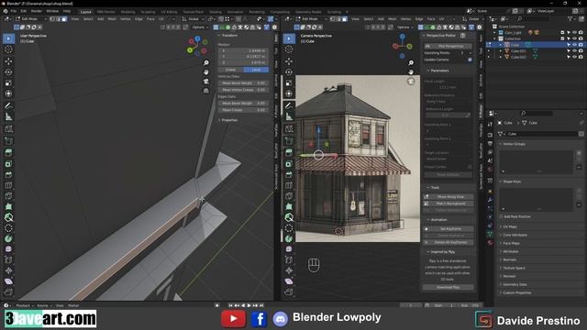Viewport: 587px width, 330px height.
Task: Toggle Cam_Light collection visibility eye
Action: click(x=574, y=33)
